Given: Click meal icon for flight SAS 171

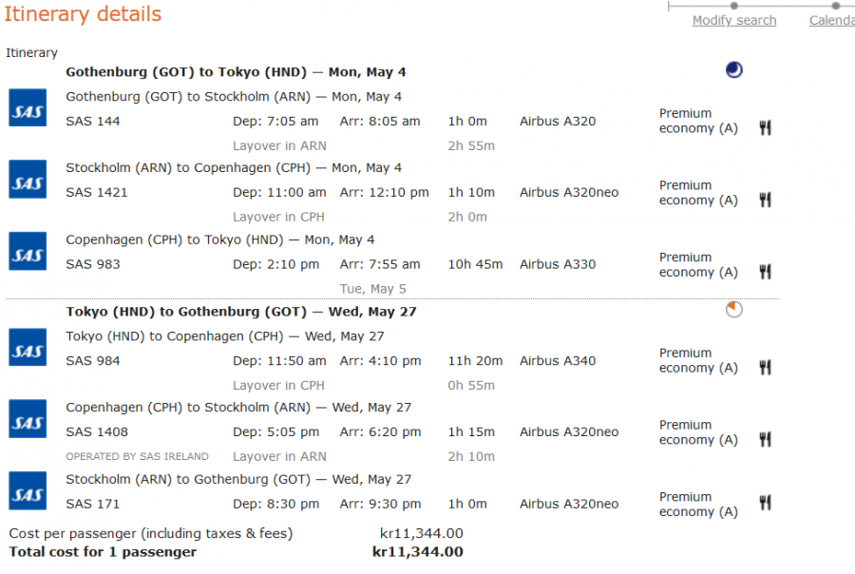Looking at the screenshot, I should 765,504.
